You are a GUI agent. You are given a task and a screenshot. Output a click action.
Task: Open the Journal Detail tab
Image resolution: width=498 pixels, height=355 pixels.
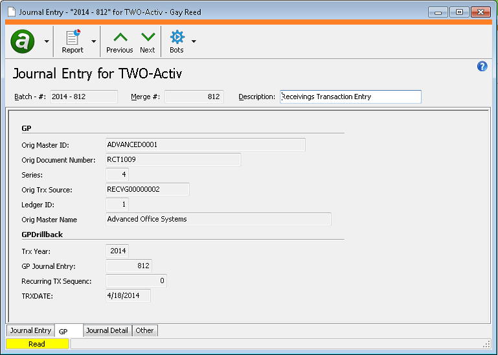(108, 330)
